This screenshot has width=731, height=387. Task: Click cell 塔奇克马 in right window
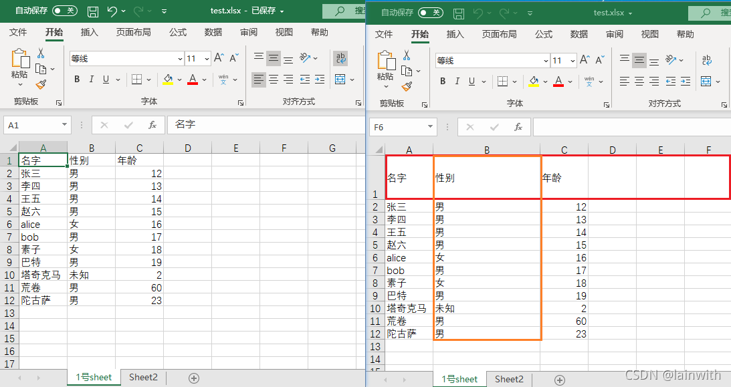pos(409,308)
